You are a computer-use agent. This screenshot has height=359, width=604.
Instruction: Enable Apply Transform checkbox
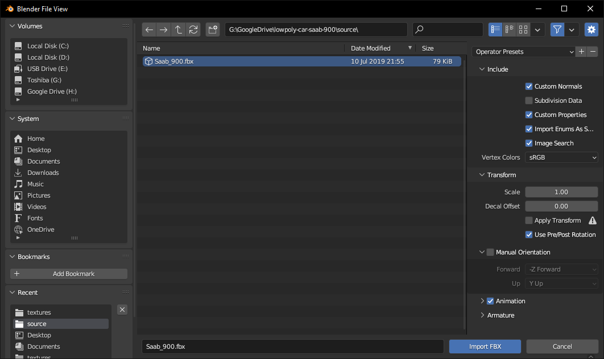(x=529, y=220)
